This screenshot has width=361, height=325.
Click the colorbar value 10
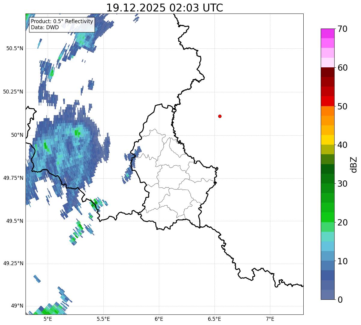(x=342, y=261)
